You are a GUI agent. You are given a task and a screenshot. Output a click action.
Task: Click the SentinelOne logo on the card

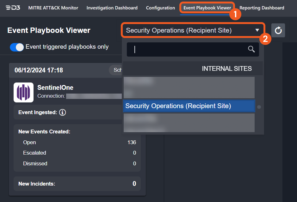click(x=23, y=92)
